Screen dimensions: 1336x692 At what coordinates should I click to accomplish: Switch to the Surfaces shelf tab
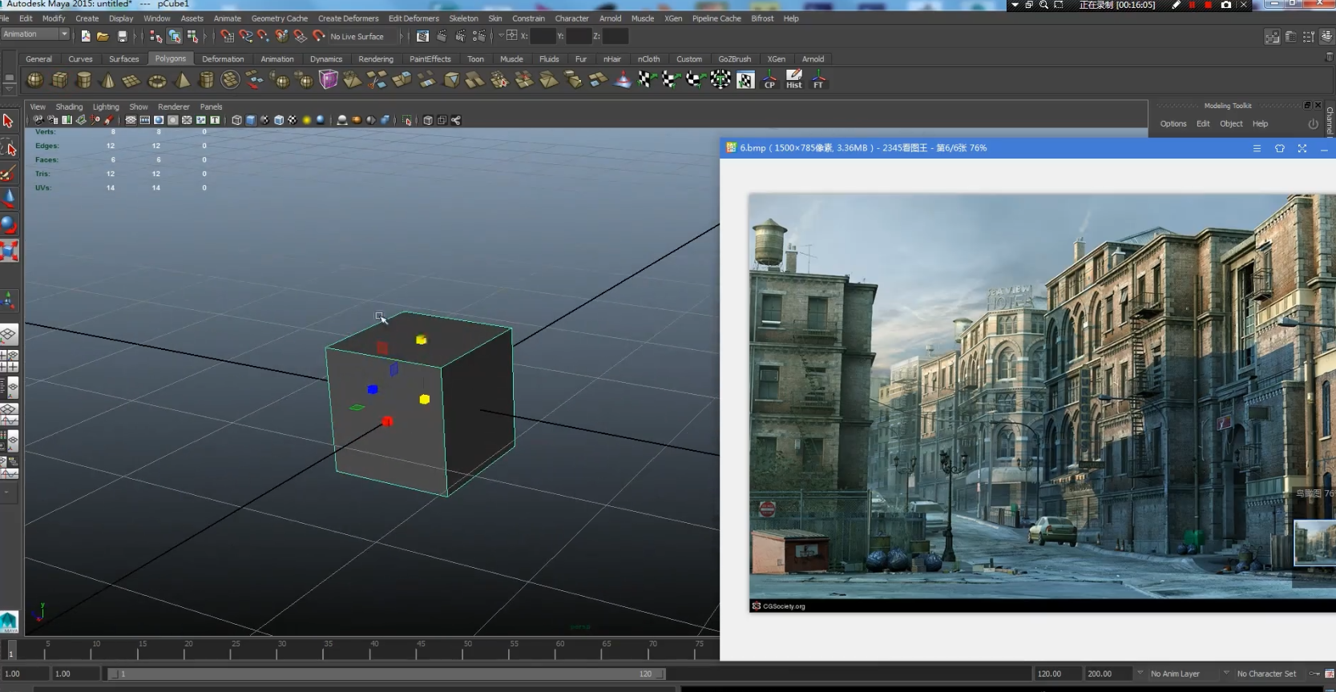pos(124,59)
